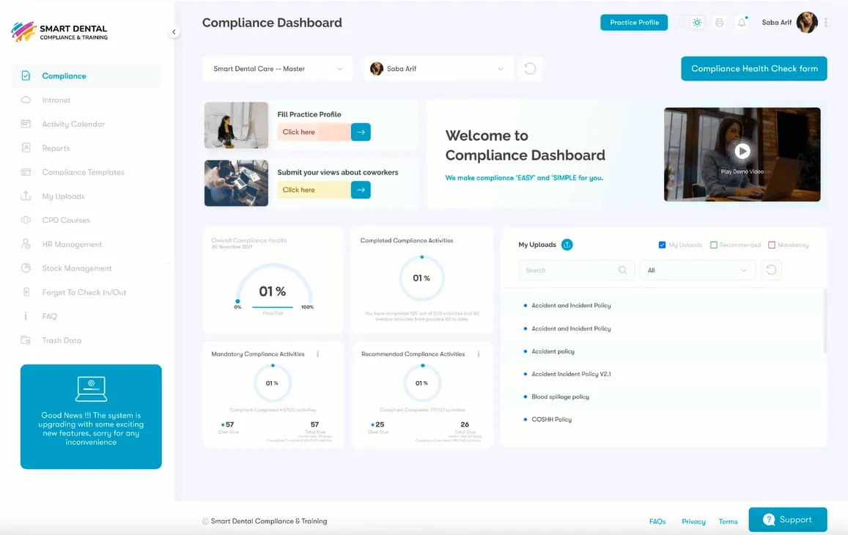Click the Support button
848x535 pixels.
coord(787,520)
